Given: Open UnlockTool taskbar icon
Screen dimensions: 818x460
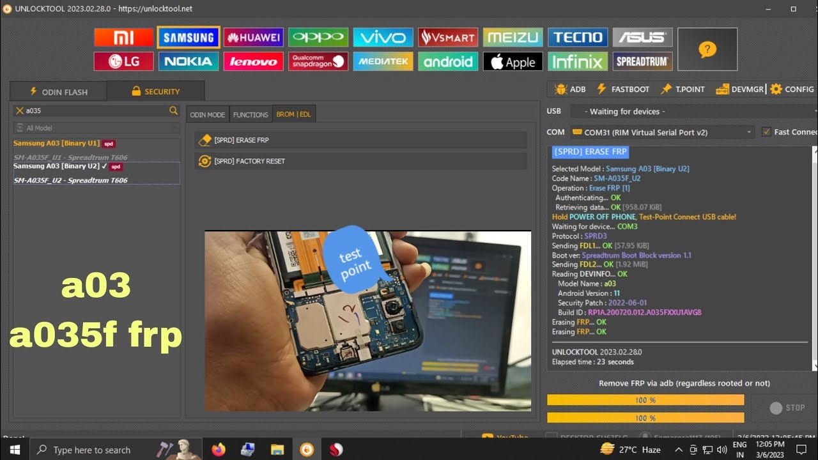Looking at the screenshot, I should pyautogui.click(x=307, y=450).
